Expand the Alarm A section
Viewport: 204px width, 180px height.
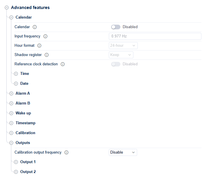pyautogui.click(x=11, y=93)
